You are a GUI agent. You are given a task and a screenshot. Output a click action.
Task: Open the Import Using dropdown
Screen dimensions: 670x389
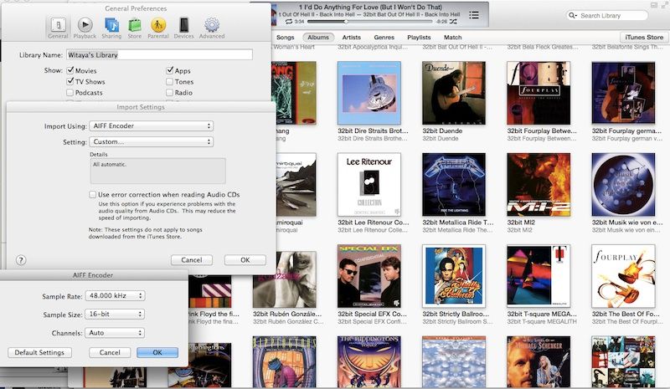click(x=152, y=126)
